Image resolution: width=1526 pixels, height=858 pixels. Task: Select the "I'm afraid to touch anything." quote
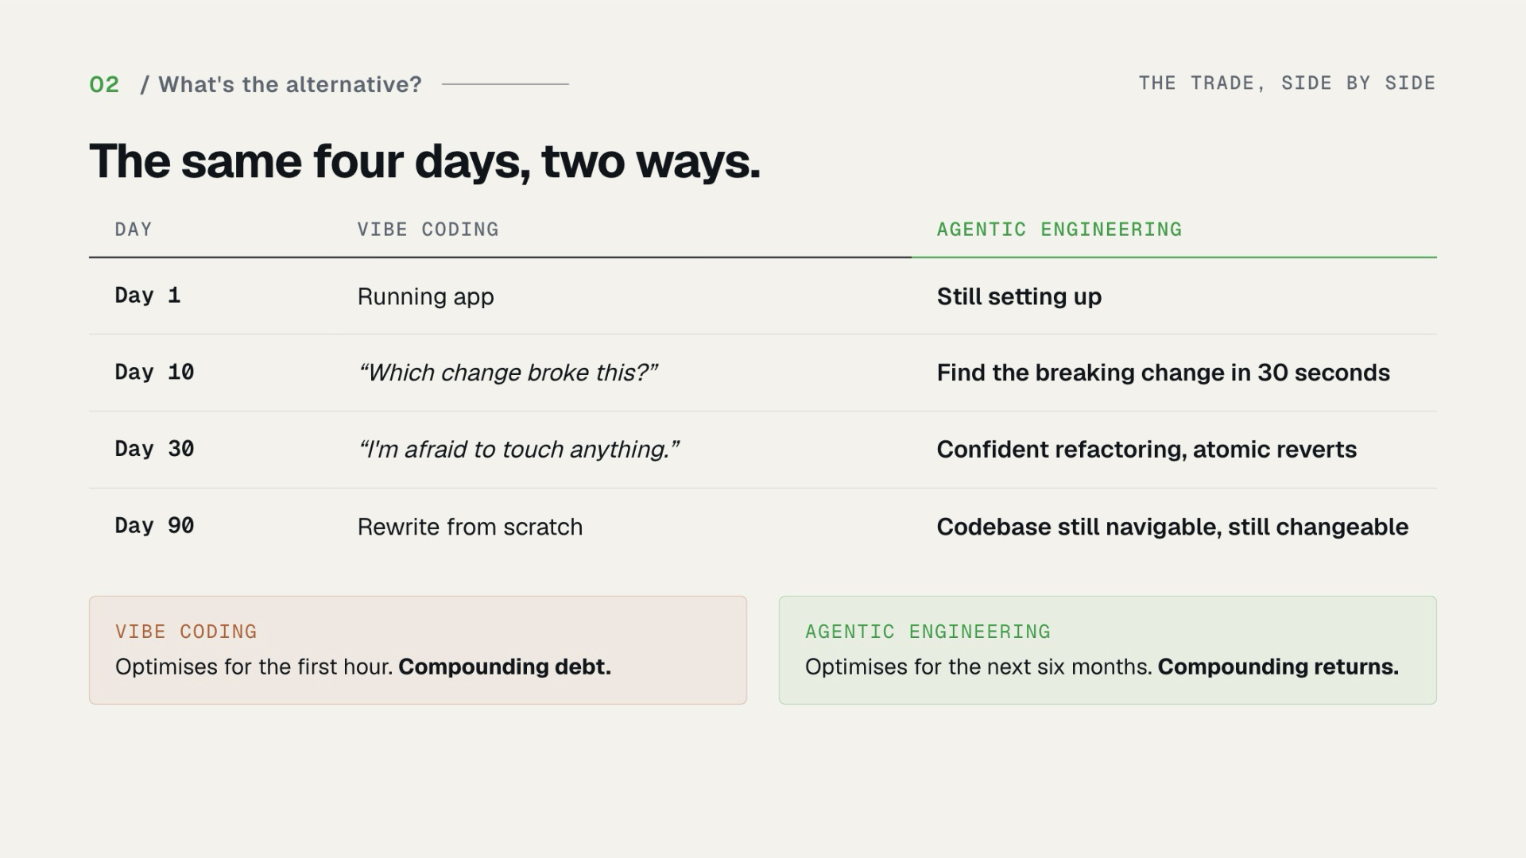[518, 450]
